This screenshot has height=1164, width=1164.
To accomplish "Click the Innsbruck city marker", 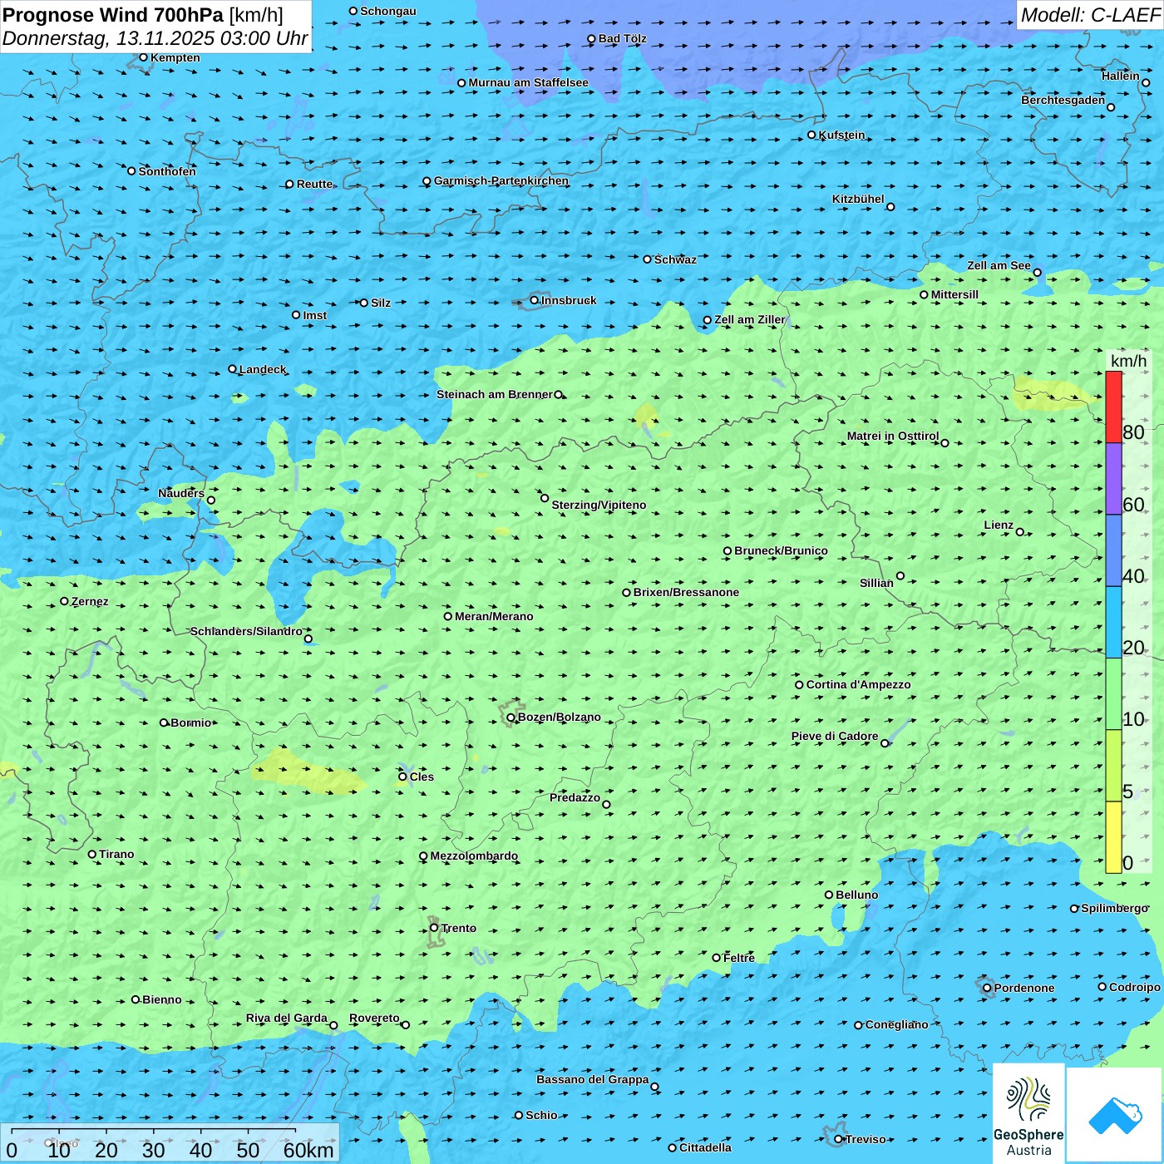I will click(x=535, y=300).
